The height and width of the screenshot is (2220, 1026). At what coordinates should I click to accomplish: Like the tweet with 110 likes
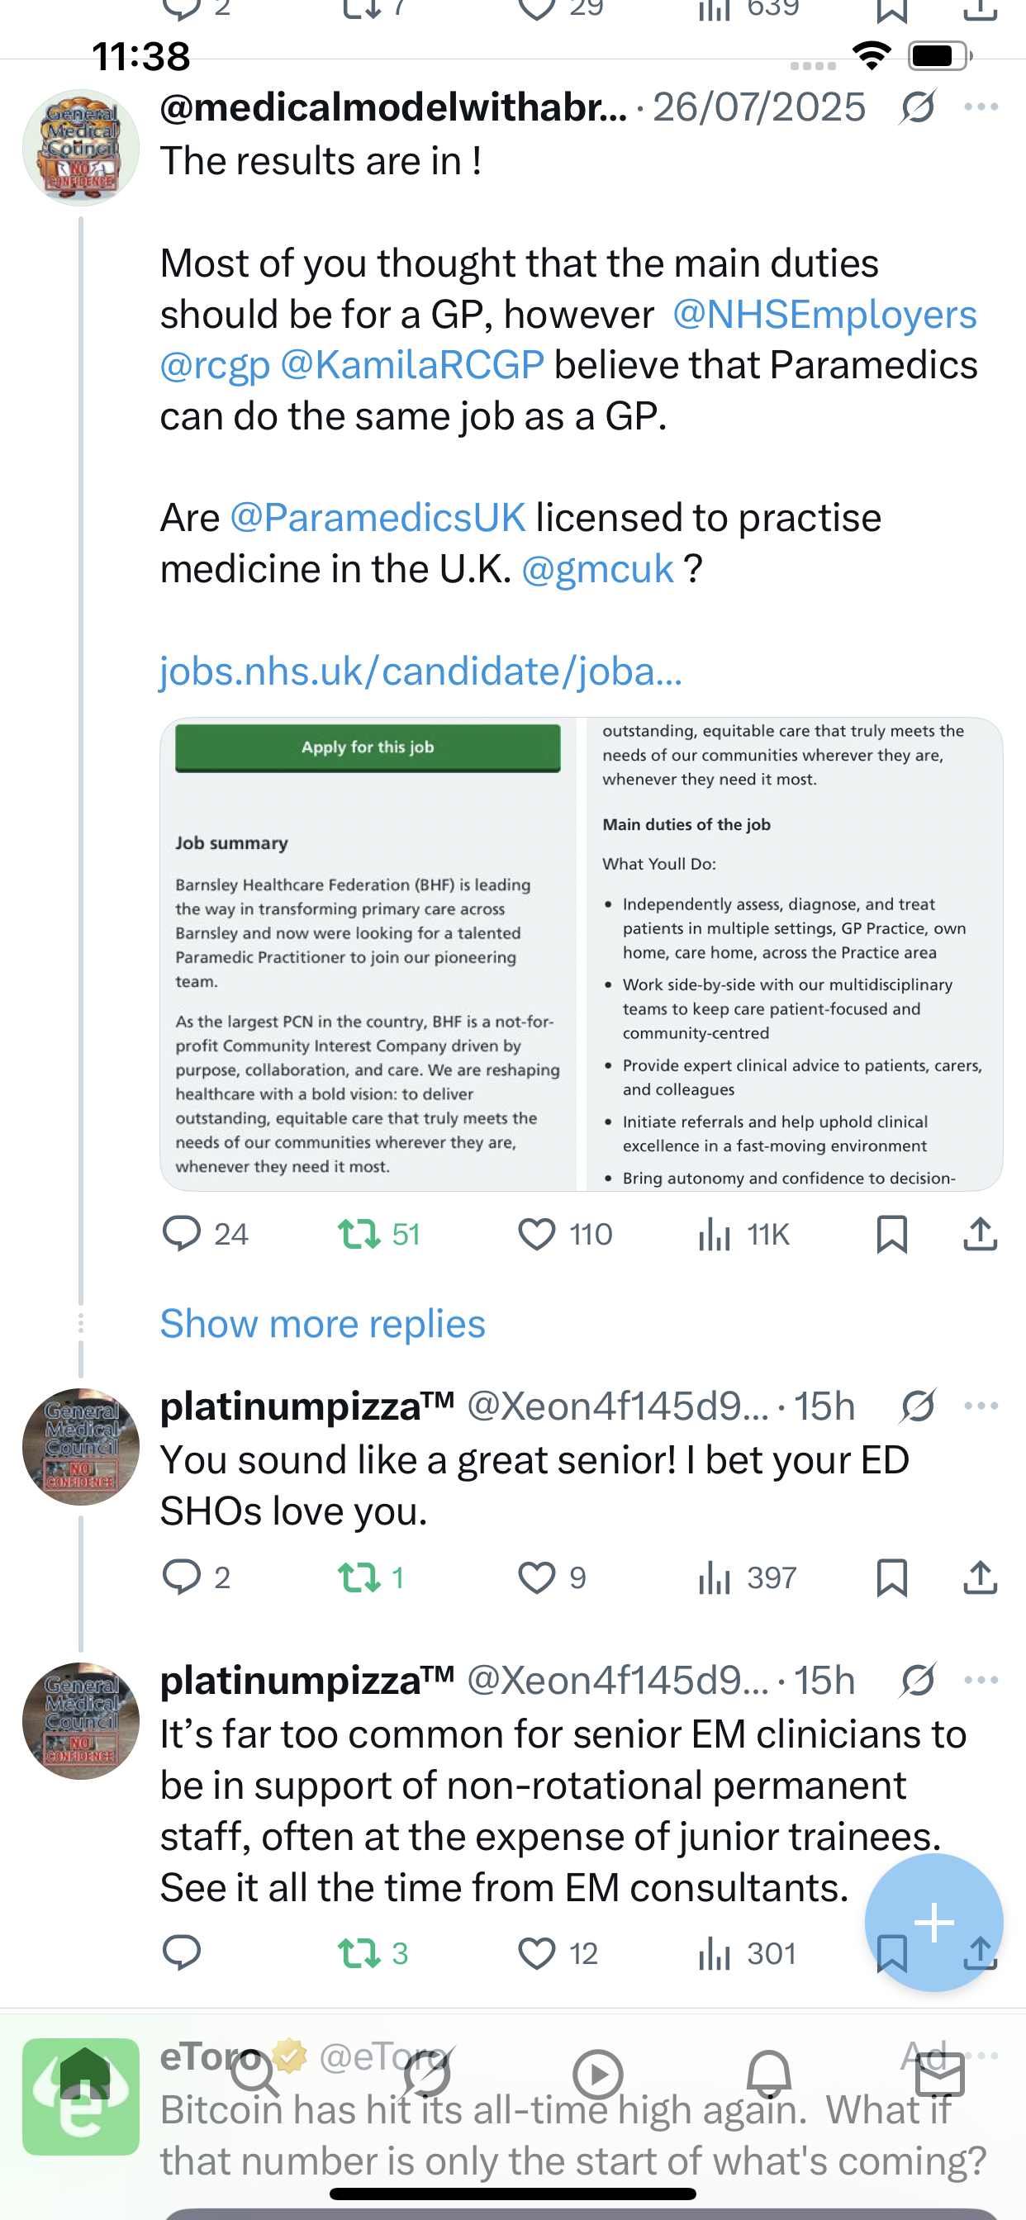[536, 1234]
